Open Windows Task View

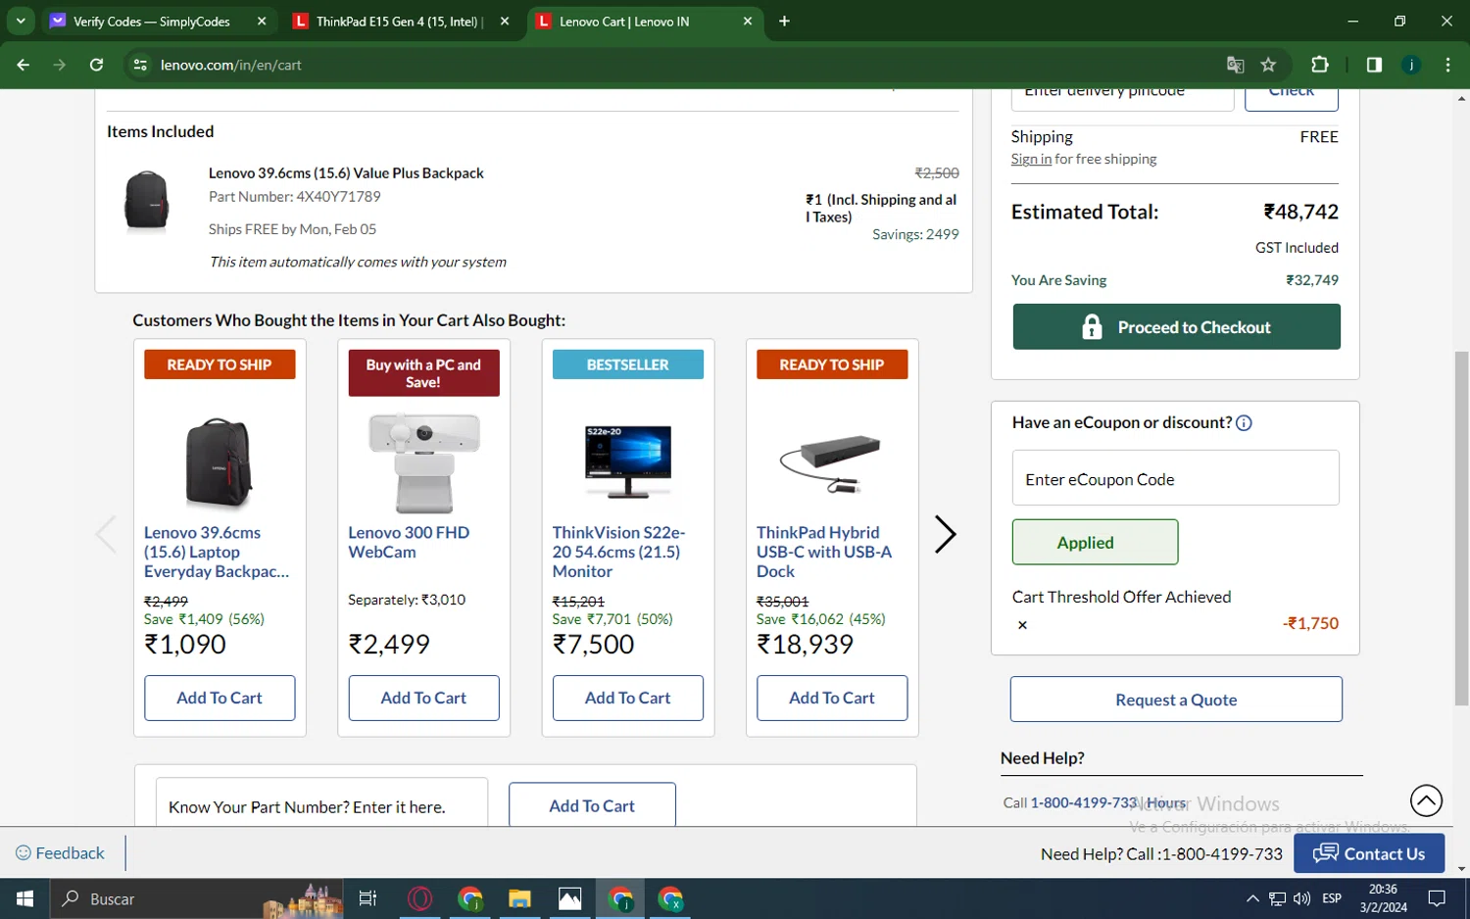(367, 898)
